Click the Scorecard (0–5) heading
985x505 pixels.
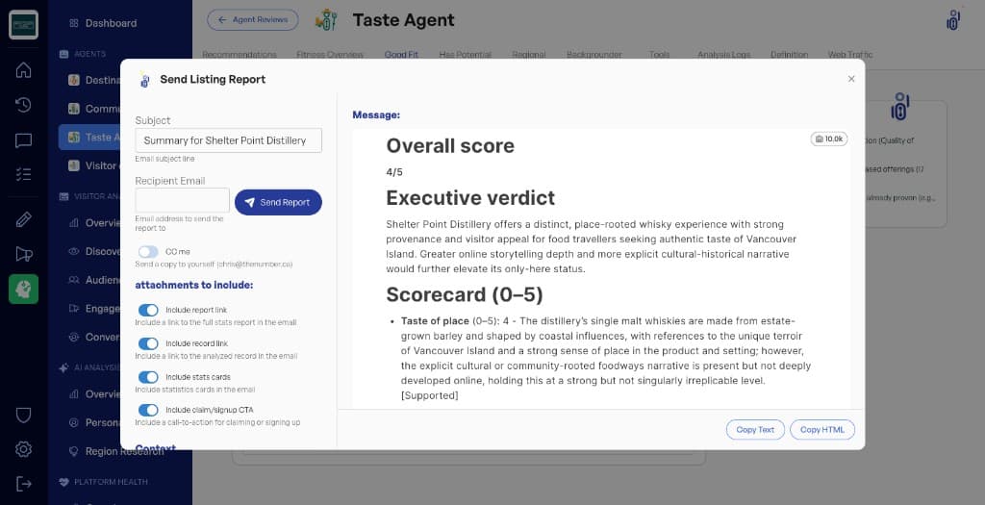pyautogui.click(x=465, y=294)
